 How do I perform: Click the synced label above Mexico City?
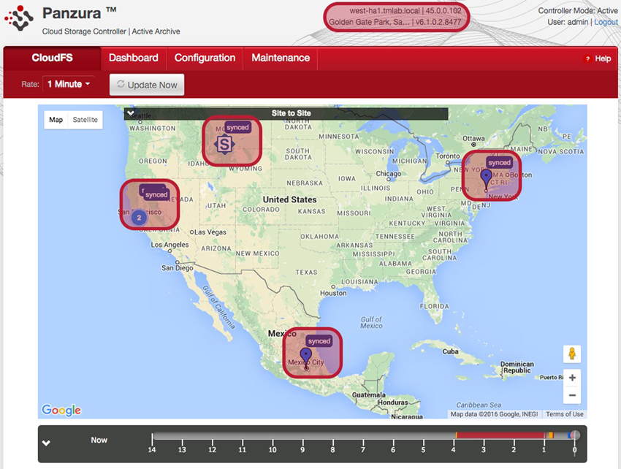pyautogui.click(x=319, y=341)
